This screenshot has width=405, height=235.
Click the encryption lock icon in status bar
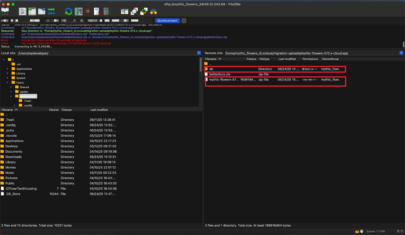click(x=357, y=231)
